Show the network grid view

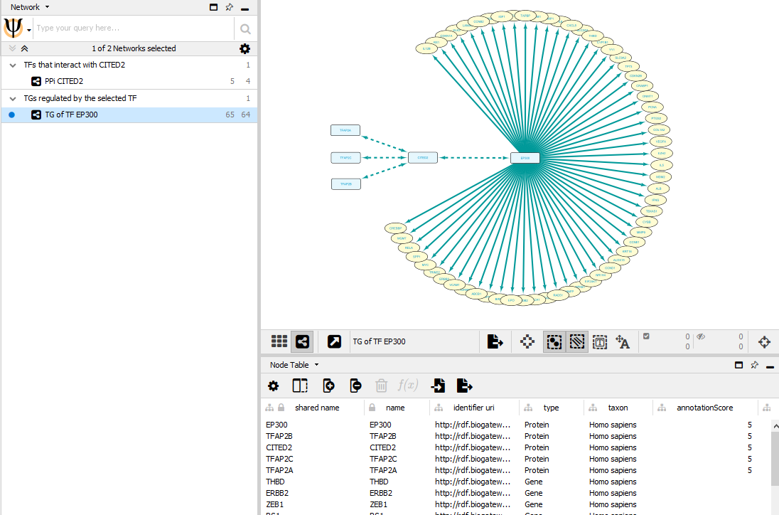point(279,341)
